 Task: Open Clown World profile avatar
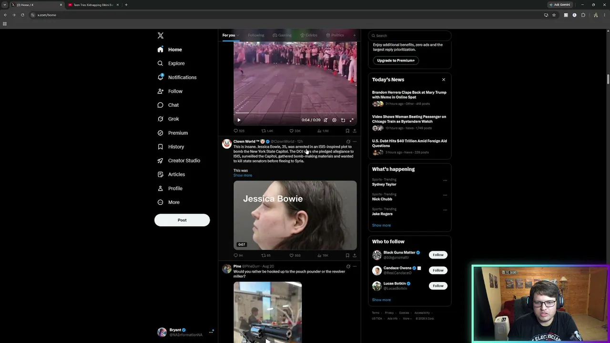[x=227, y=143]
